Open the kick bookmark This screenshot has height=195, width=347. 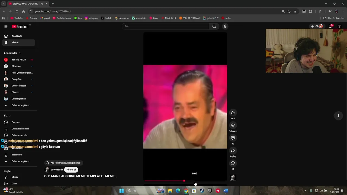tap(78, 18)
